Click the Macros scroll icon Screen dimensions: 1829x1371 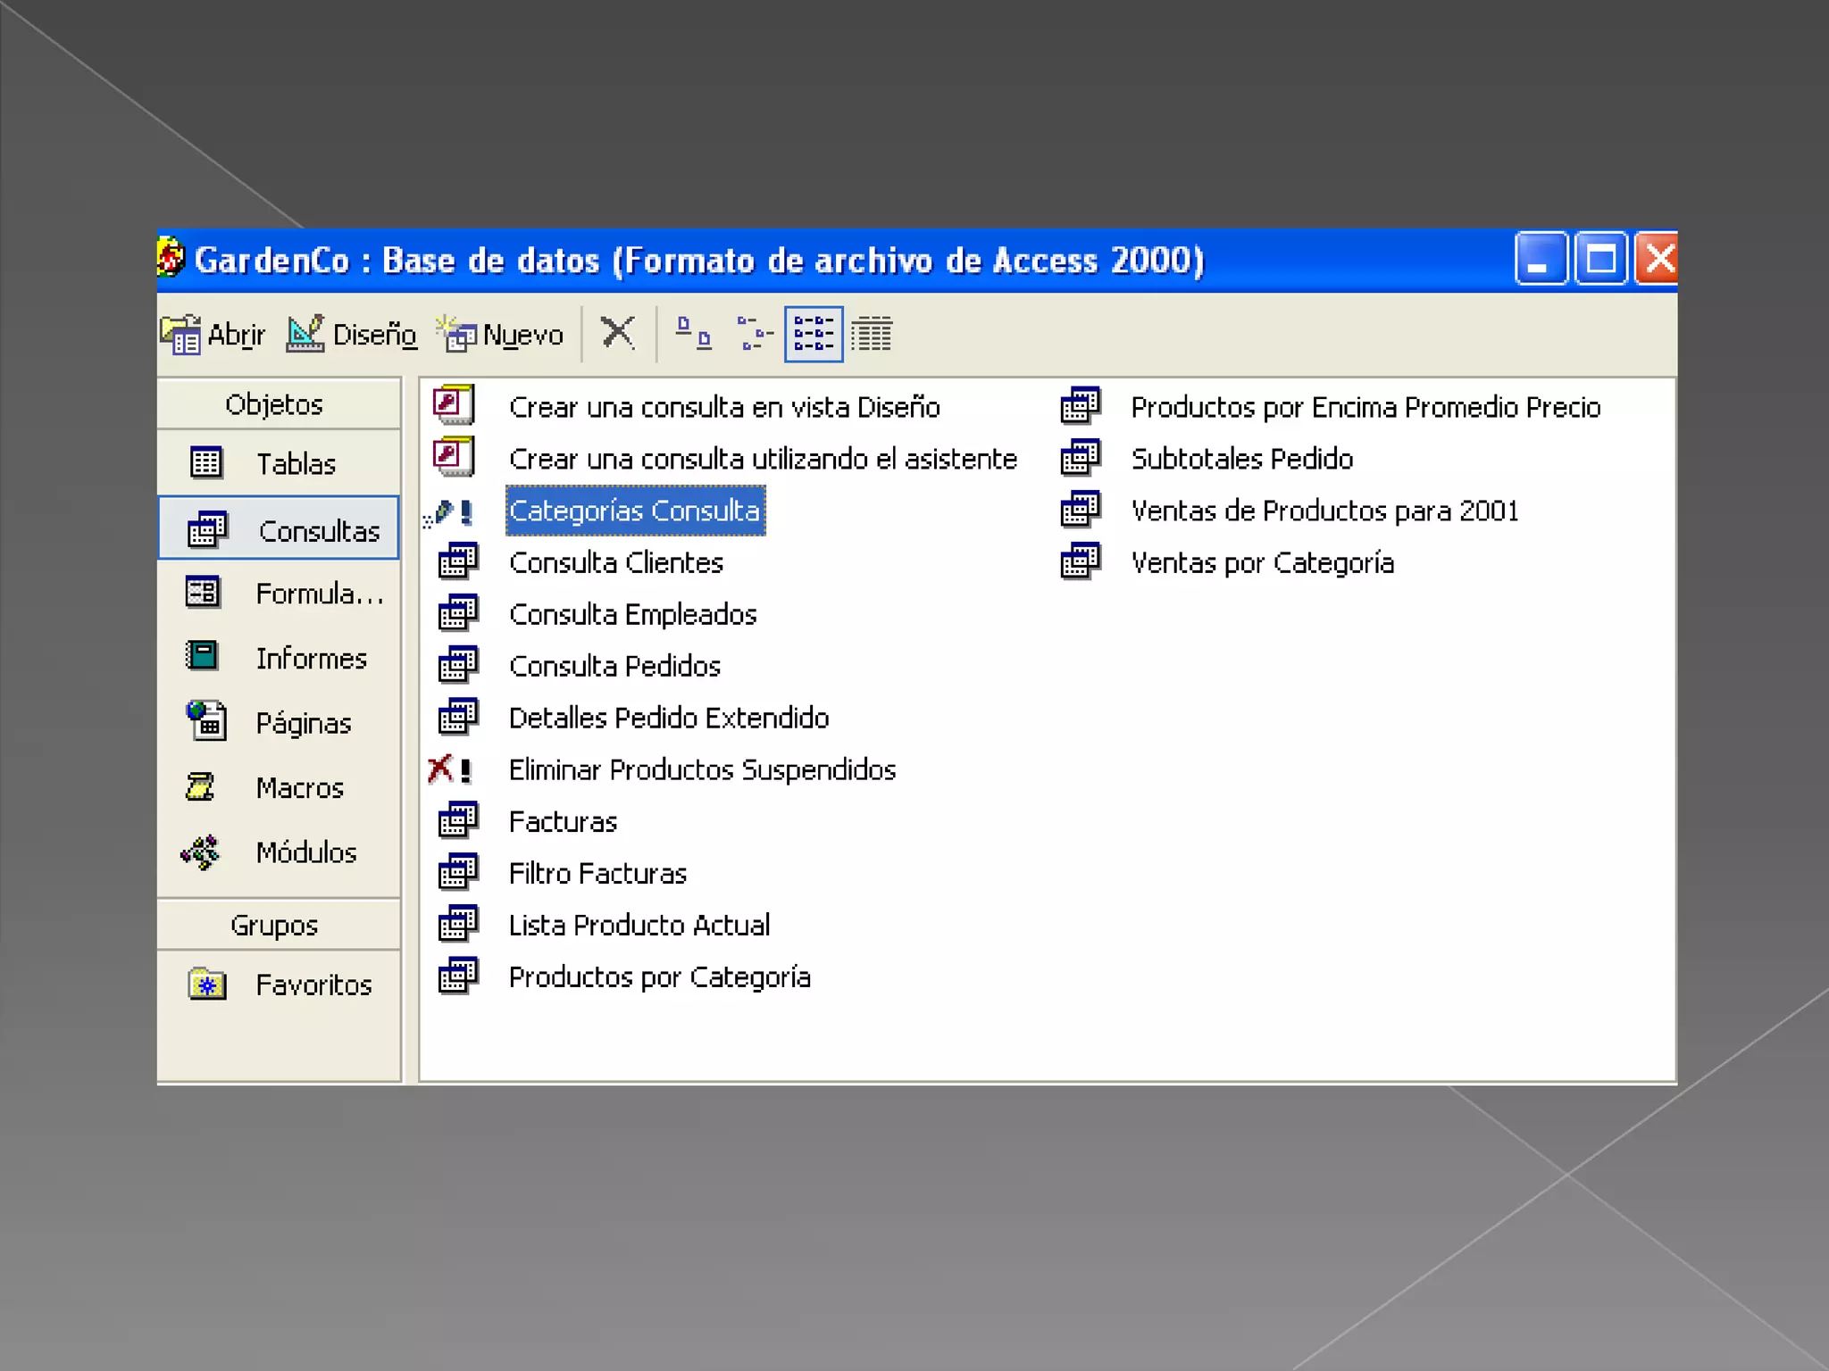200,786
